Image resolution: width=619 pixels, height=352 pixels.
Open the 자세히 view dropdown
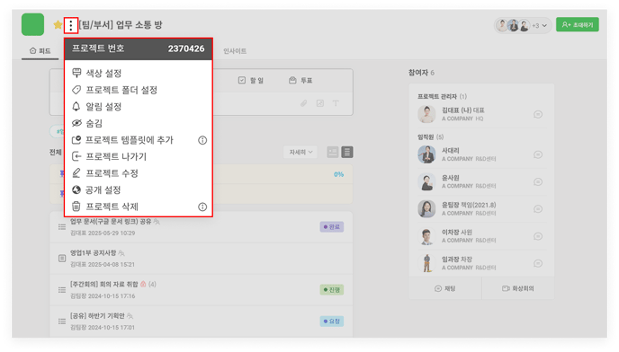(x=301, y=152)
